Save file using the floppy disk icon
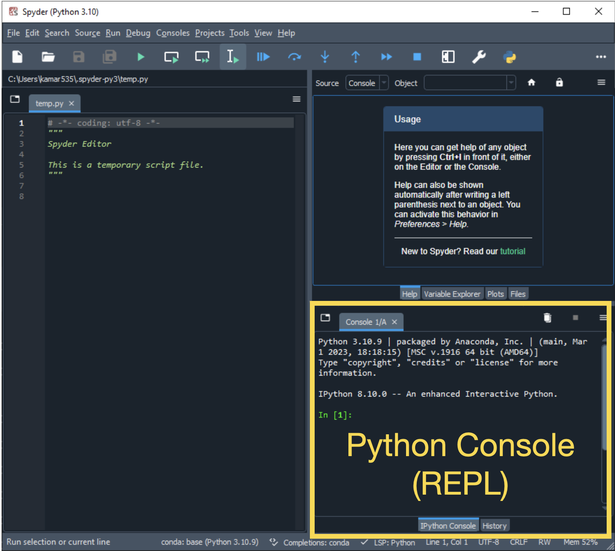 79,57
